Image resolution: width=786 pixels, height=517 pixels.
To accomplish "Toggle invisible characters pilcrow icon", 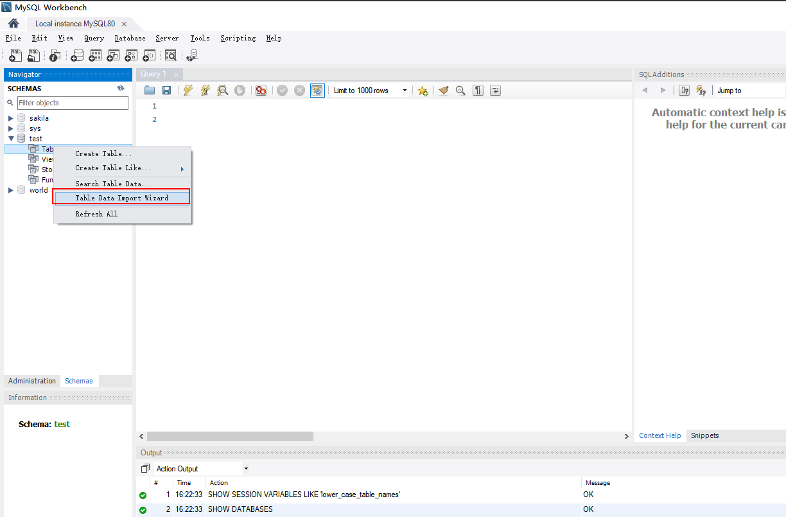I will pos(478,91).
